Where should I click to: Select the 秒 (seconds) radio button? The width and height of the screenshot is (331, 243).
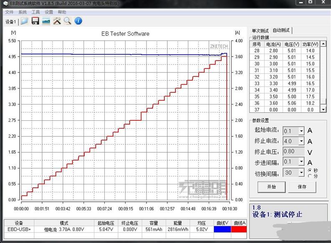[310, 170]
